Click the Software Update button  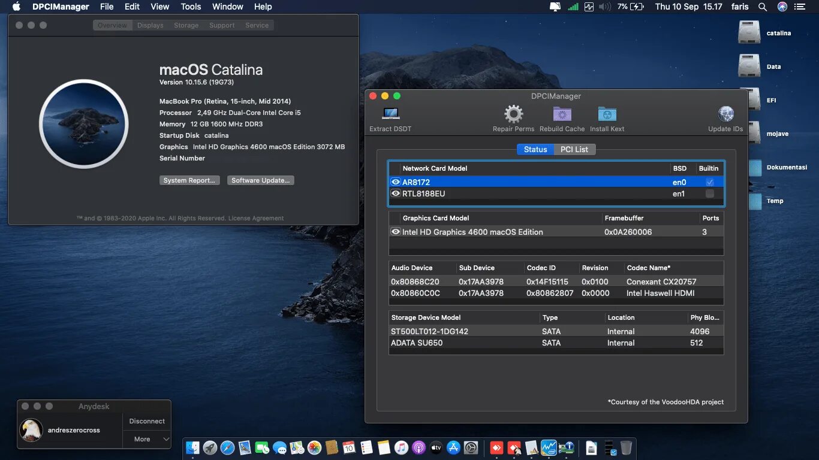261,180
